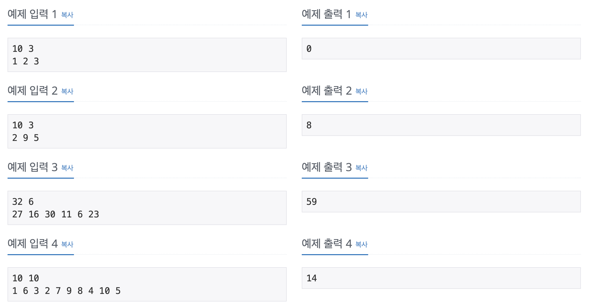The image size is (601, 307).
Task: Click the example input 1 code box
Action: point(147,55)
